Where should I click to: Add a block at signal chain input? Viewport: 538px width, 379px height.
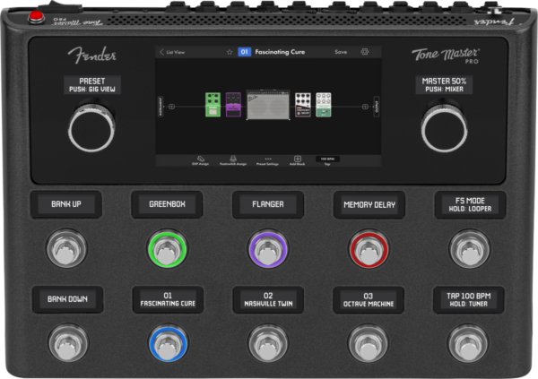173,106
